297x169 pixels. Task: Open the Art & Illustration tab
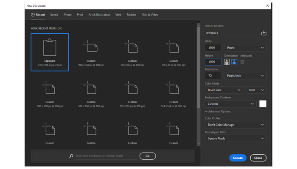99,15
